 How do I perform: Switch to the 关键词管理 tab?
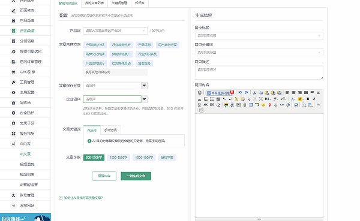tap(119, 3)
